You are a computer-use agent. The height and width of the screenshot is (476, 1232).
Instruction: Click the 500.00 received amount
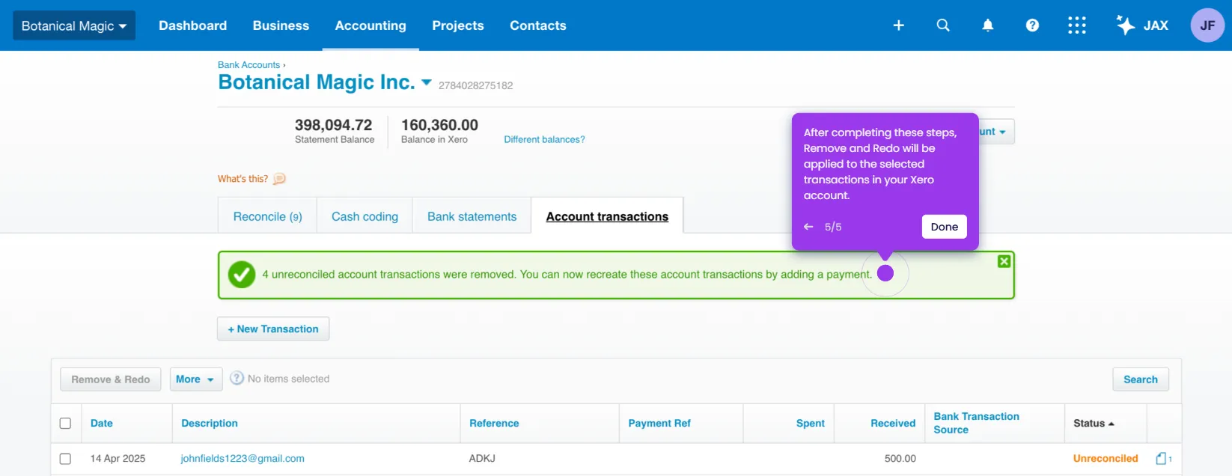point(900,459)
